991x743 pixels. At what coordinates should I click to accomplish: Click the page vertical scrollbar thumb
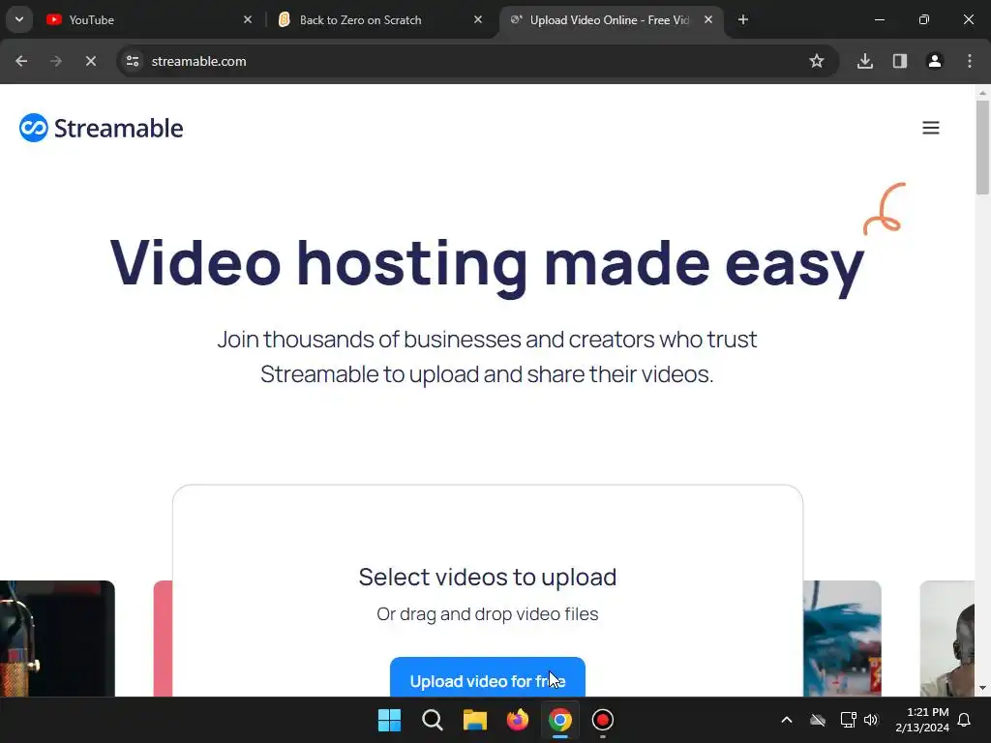(982, 147)
